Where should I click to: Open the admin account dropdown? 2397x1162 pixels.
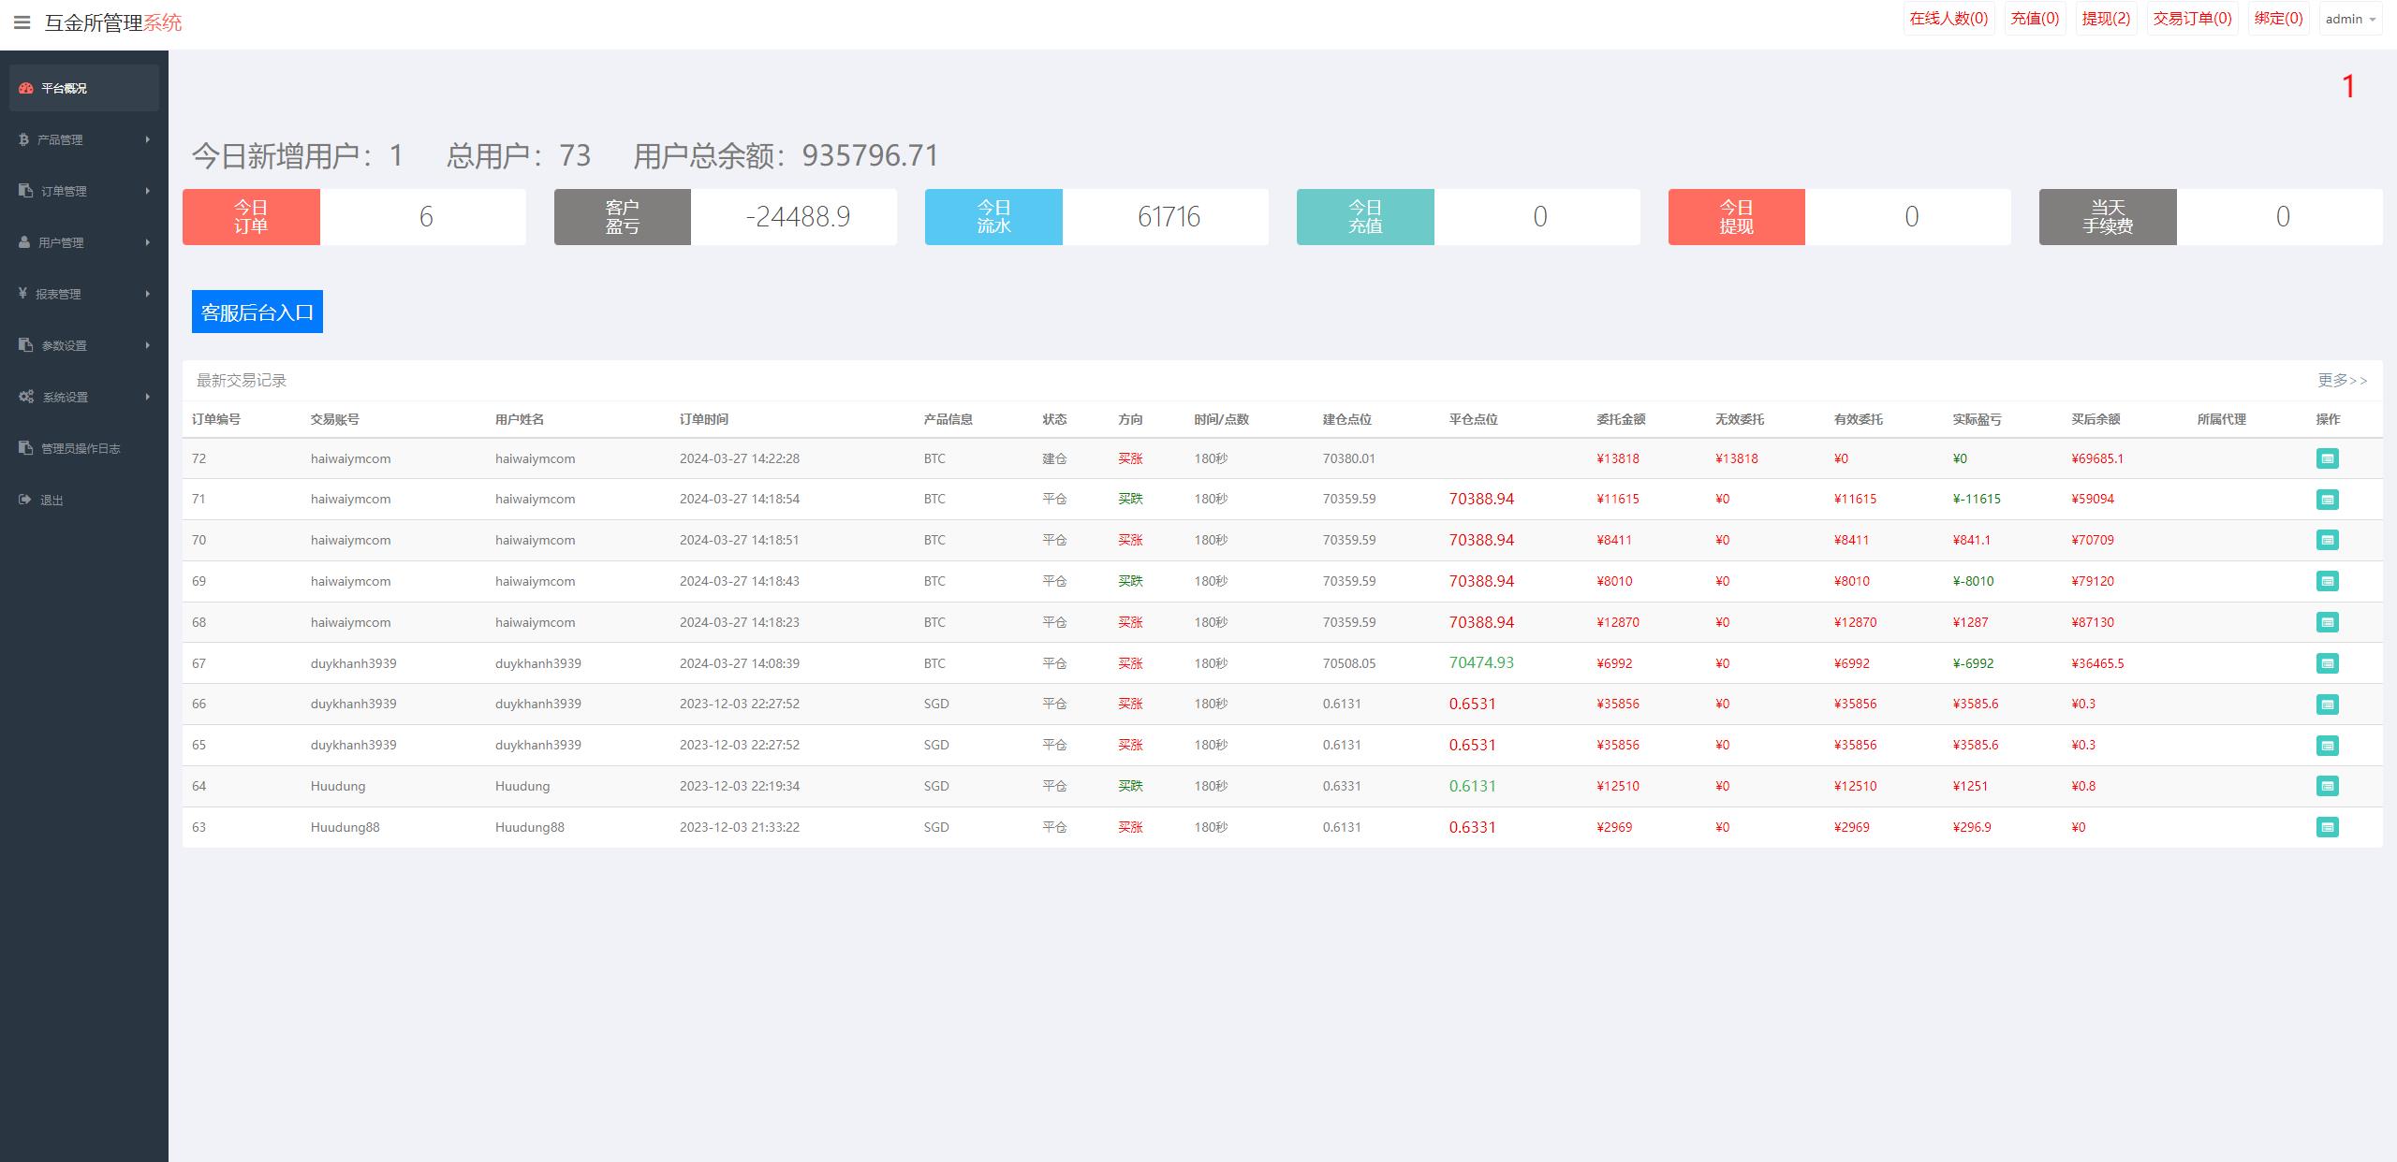tap(2350, 19)
